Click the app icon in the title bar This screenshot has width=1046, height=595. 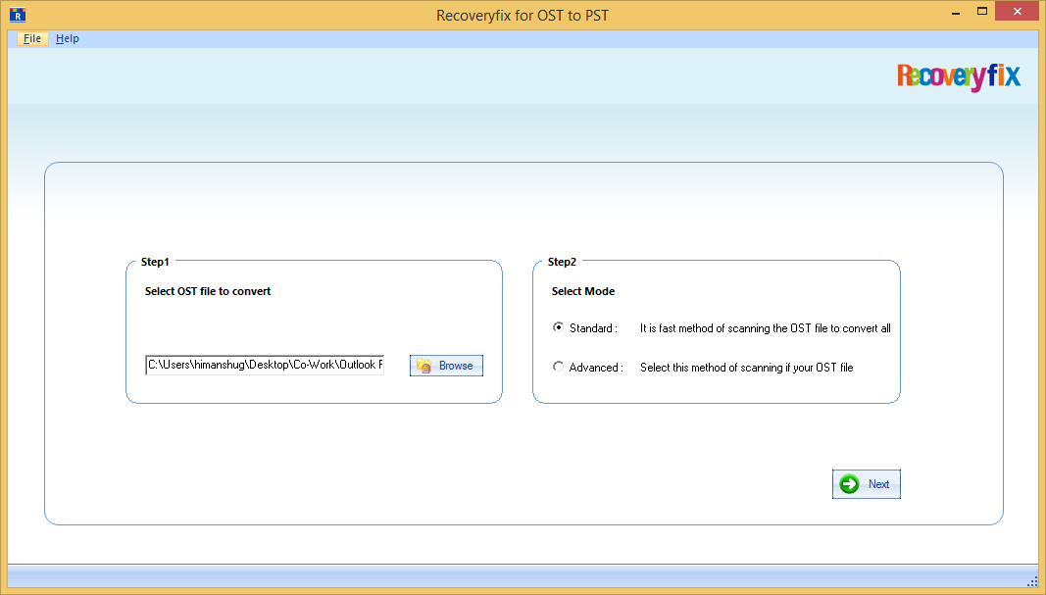(18, 14)
